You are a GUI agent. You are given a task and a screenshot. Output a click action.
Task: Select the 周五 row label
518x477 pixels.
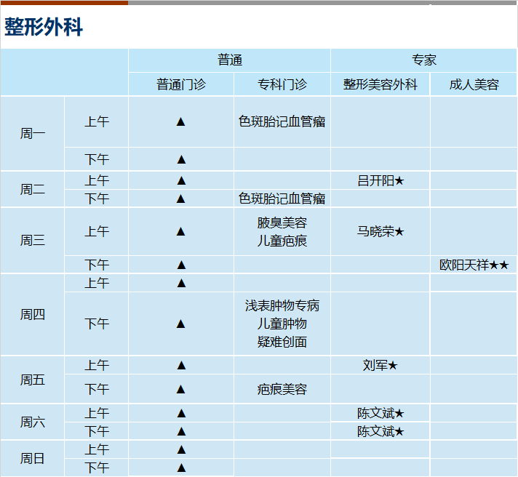32,380
